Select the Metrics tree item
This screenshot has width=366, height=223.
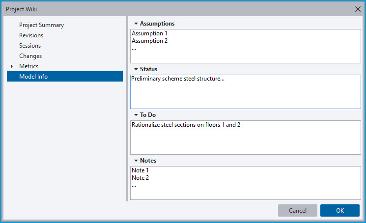point(28,66)
